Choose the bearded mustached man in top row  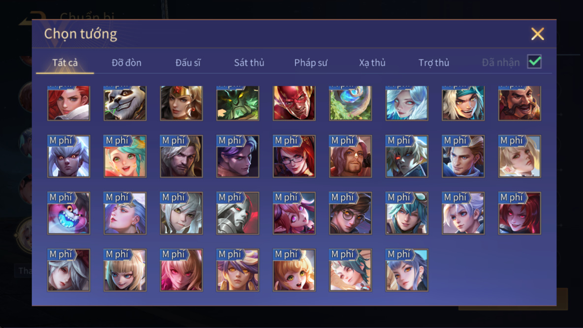pyautogui.click(x=520, y=103)
